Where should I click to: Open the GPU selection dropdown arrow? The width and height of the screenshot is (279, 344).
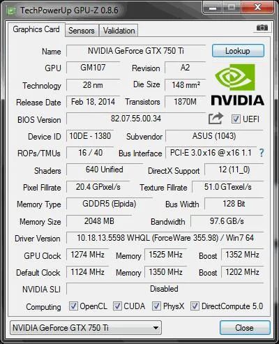point(156,328)
